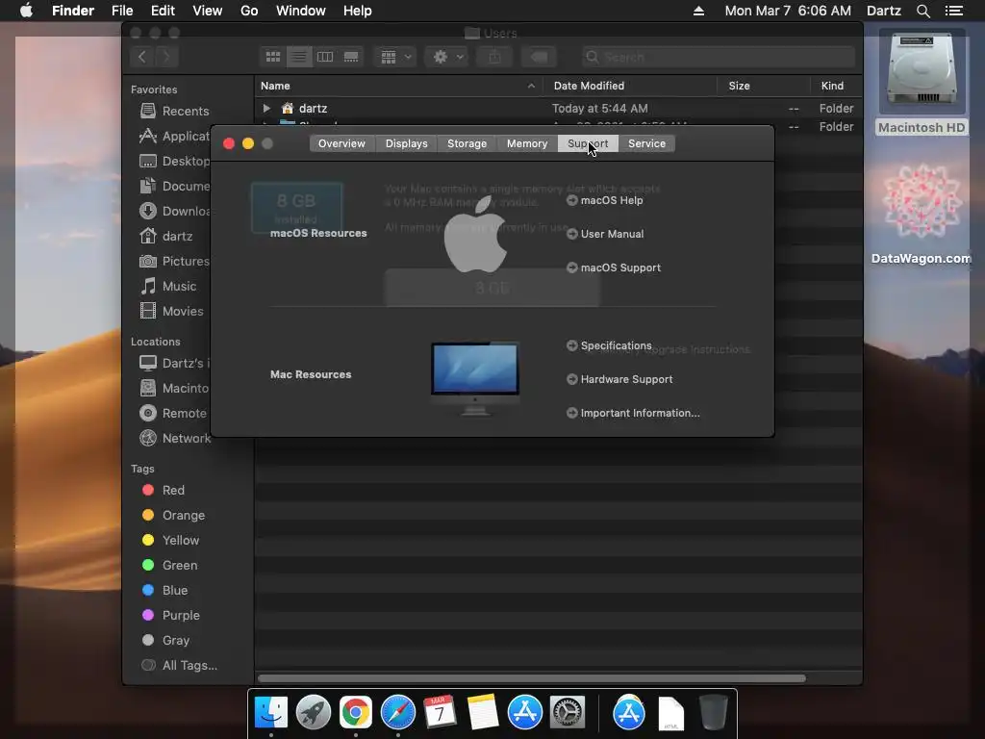Switch Finder to gallery view

coord(351,57)
